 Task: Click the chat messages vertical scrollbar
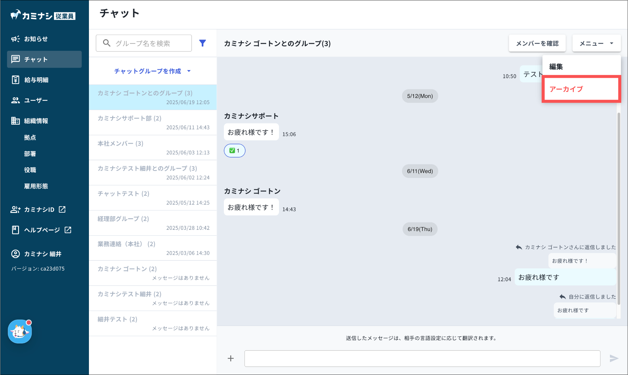click(618, 208)
